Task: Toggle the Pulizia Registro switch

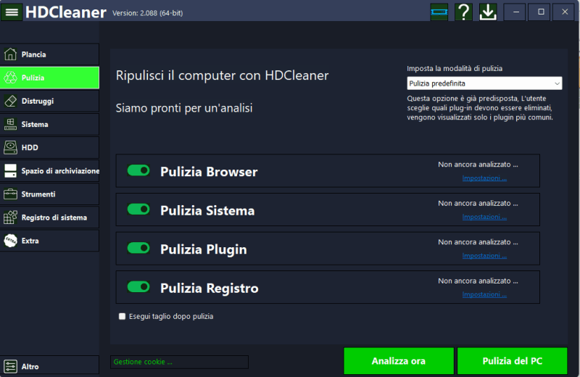Action: tap(138, 287)
